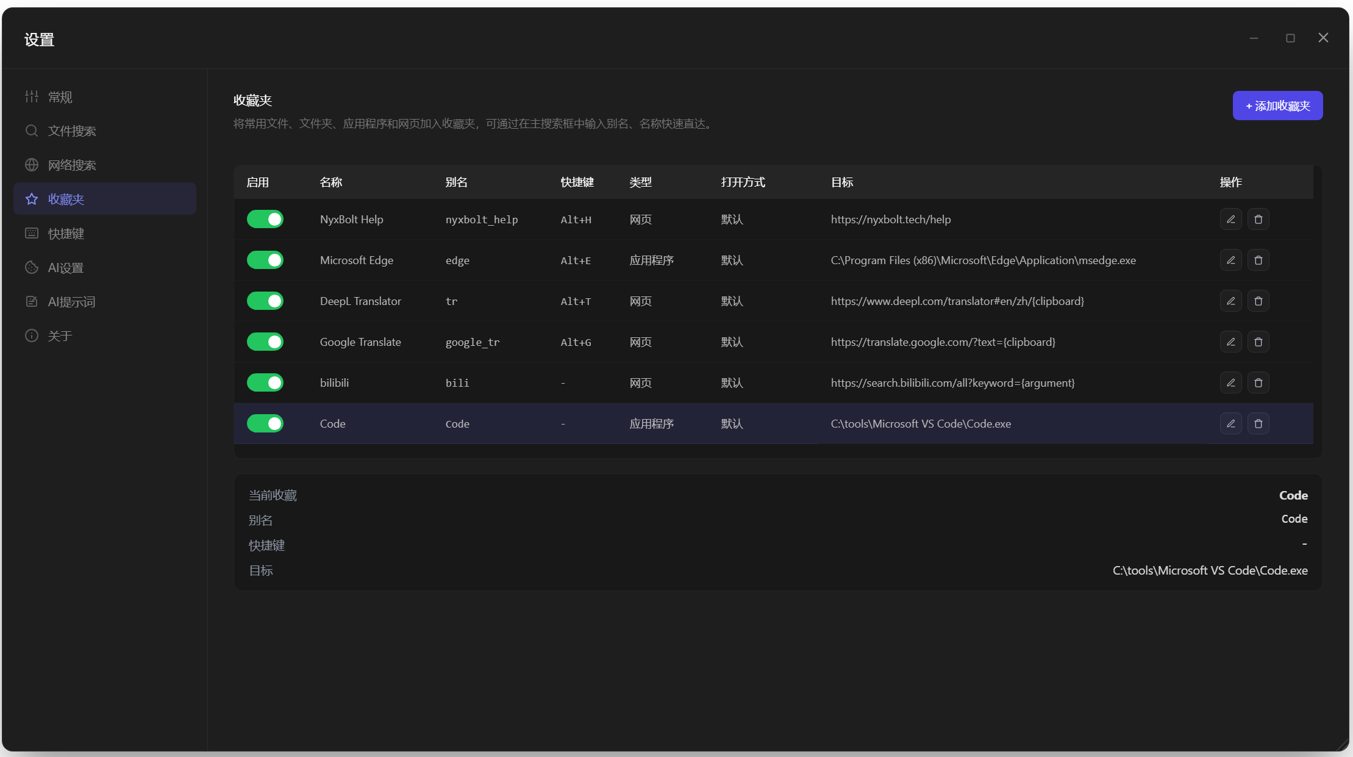The width and height of the screenshot is (1353, 757).
Task: Edit the Code favorite entry
Action: 1230,423
